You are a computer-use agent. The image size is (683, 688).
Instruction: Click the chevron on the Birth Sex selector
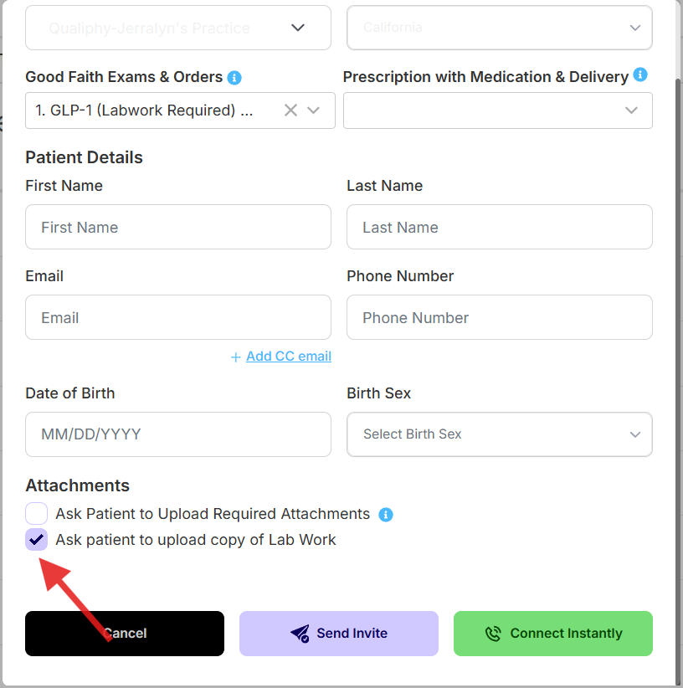click(635, 434)
